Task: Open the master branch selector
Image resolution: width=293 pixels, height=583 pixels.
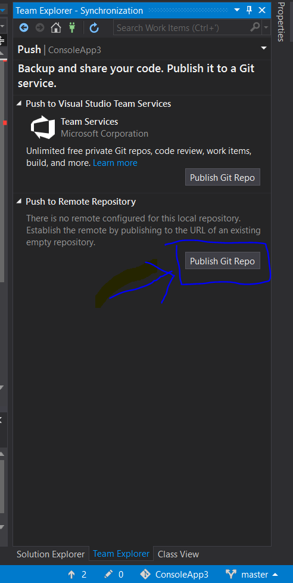Action: (252, 575)
